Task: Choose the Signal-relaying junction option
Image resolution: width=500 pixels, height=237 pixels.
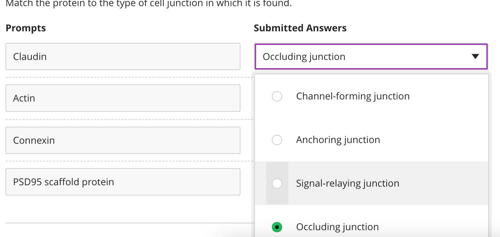Action: click(277, 183)
